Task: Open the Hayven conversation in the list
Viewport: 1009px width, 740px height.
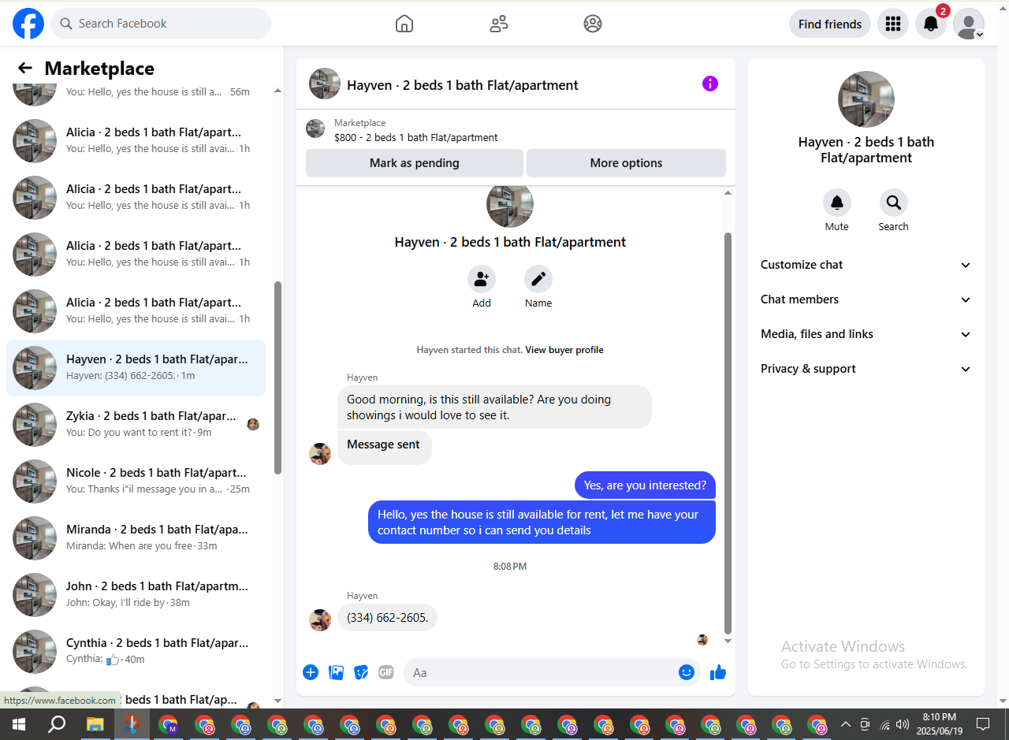Action: [136, 368]
